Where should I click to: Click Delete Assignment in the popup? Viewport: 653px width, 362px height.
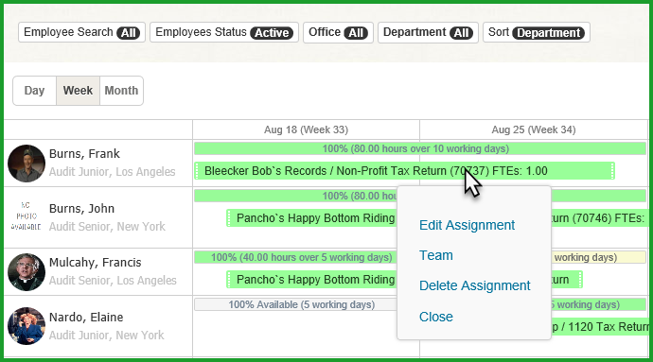tap(475, 285)
